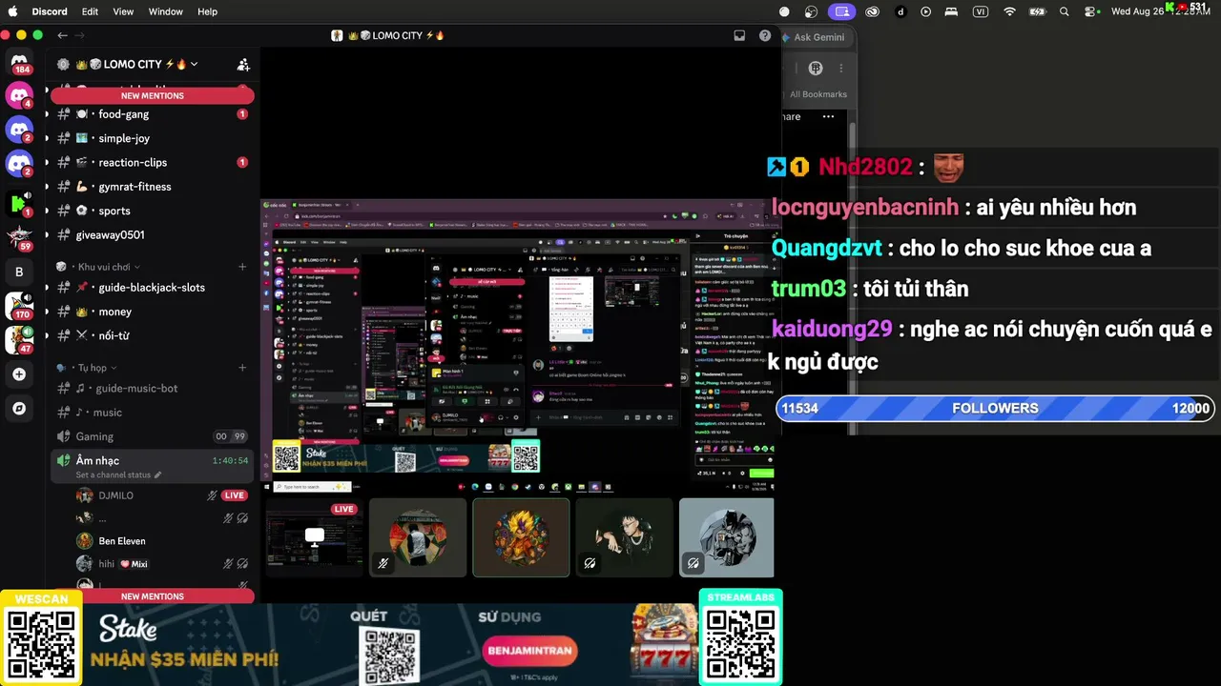The height and width of the screenshot is (686, 1221).
Task: Create channel in Tụ họp category
Action: [x=242, y=368]
